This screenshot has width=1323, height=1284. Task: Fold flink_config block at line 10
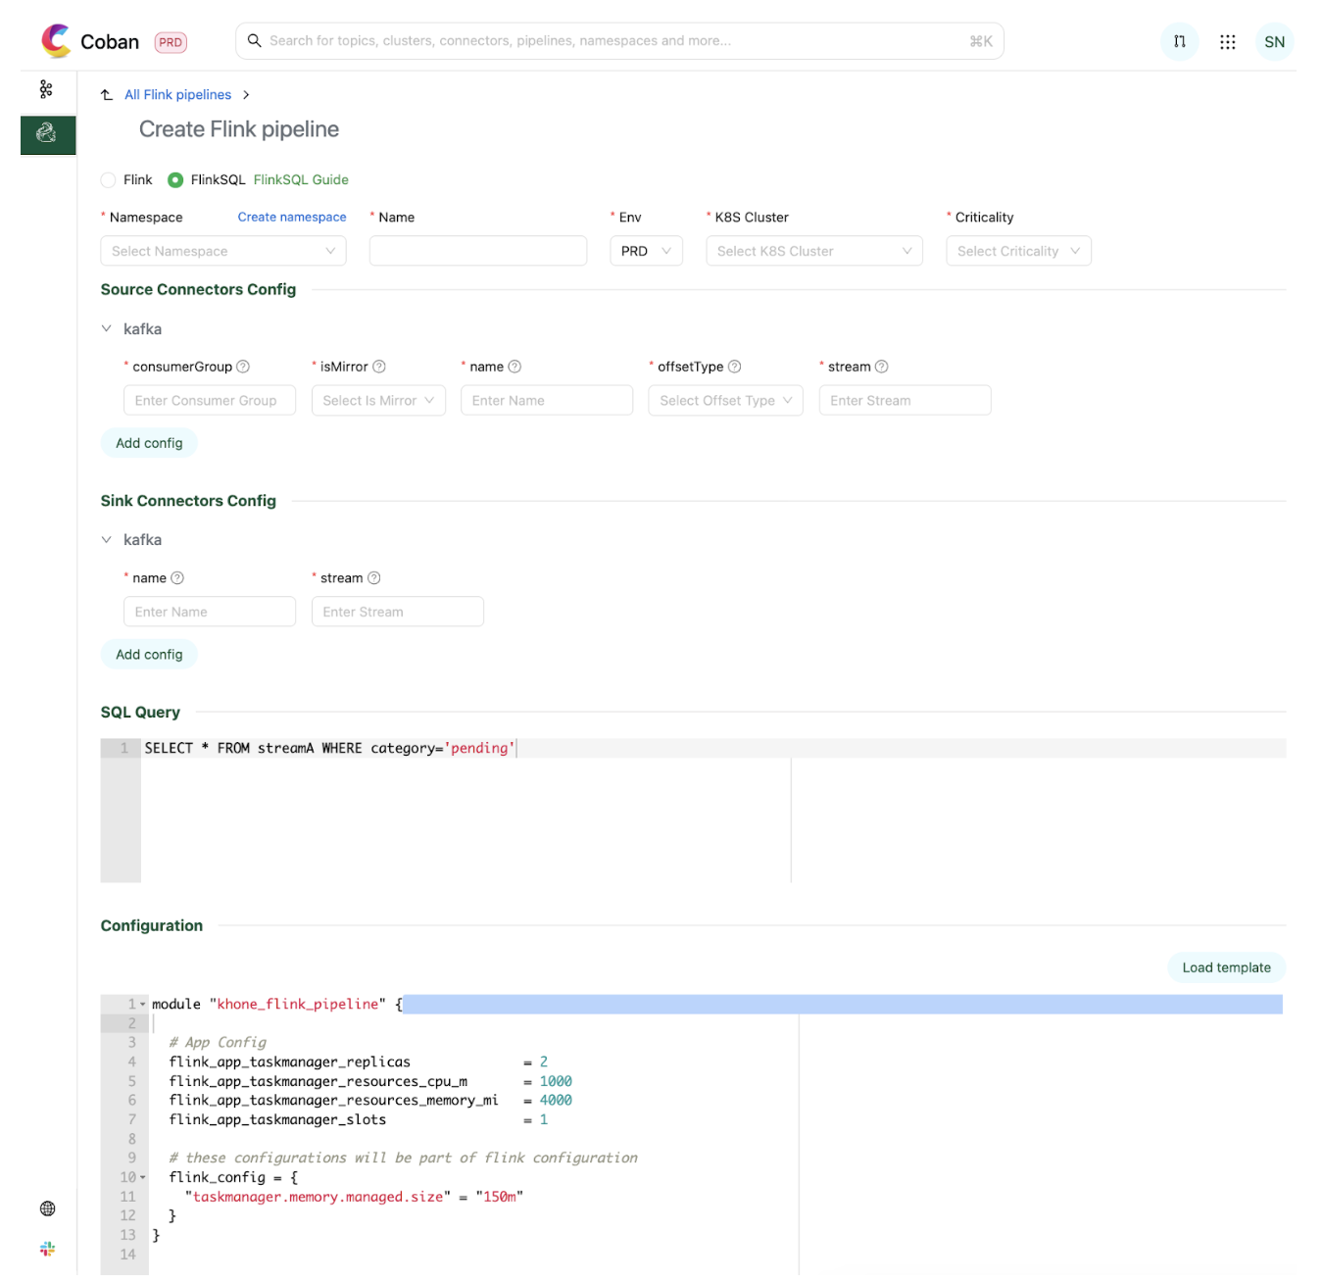[143, 1177]
